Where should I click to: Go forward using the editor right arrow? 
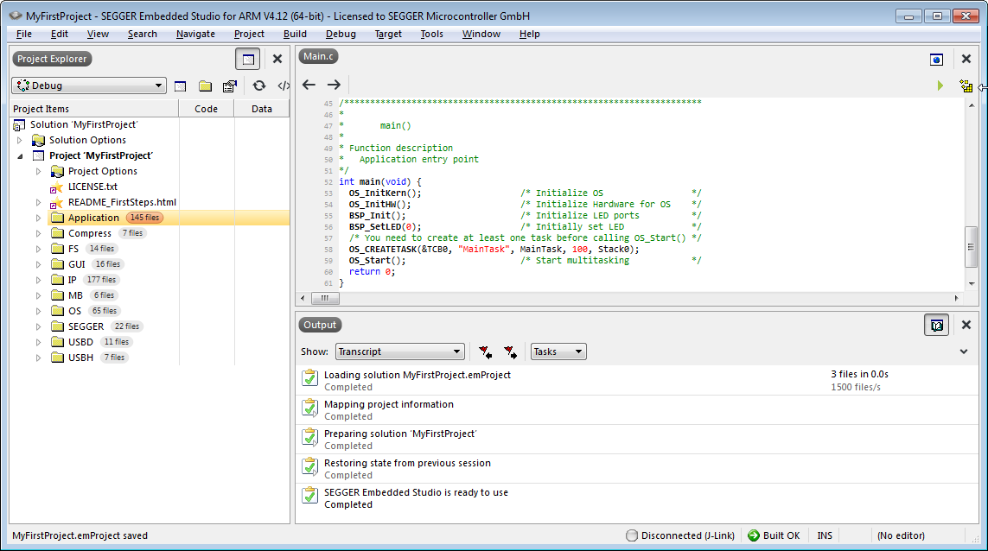(x=334, y=85)
